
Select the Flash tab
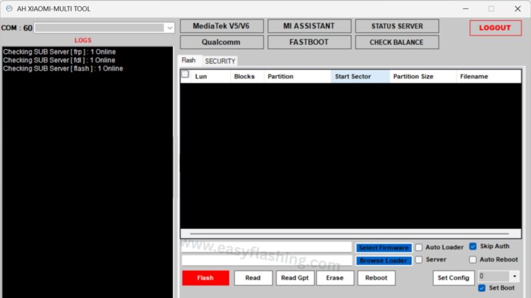click(188, 61)
